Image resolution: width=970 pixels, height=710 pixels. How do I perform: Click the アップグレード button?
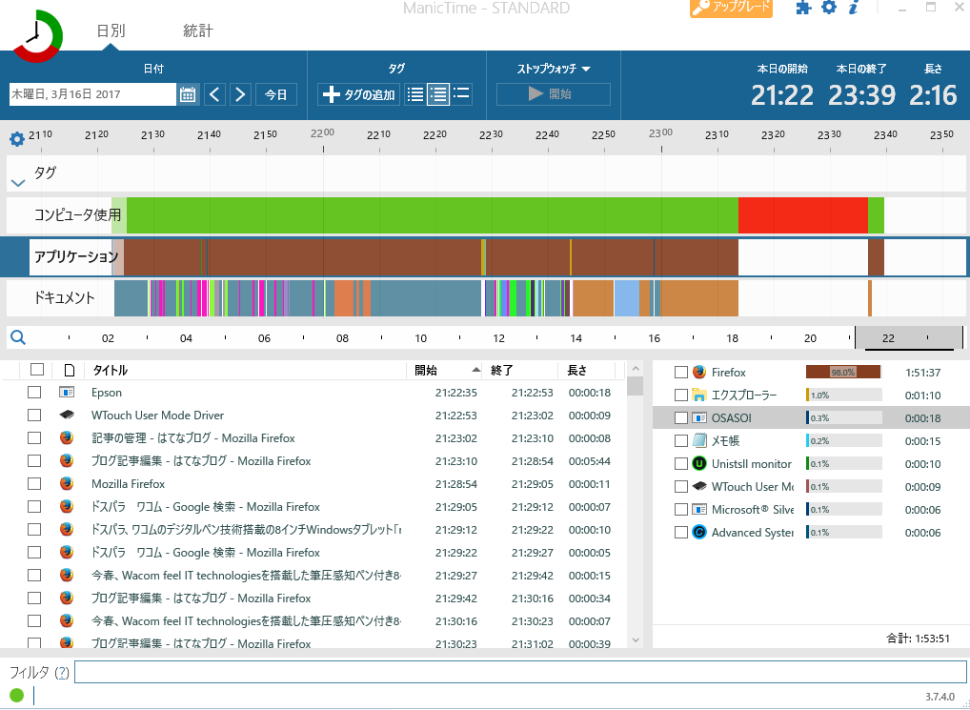click(x=731, y=8)
